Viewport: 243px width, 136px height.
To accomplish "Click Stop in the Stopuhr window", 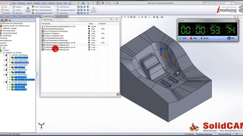I will (193, 38).
